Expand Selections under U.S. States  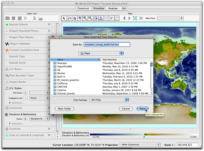click(x=10, y=103)
